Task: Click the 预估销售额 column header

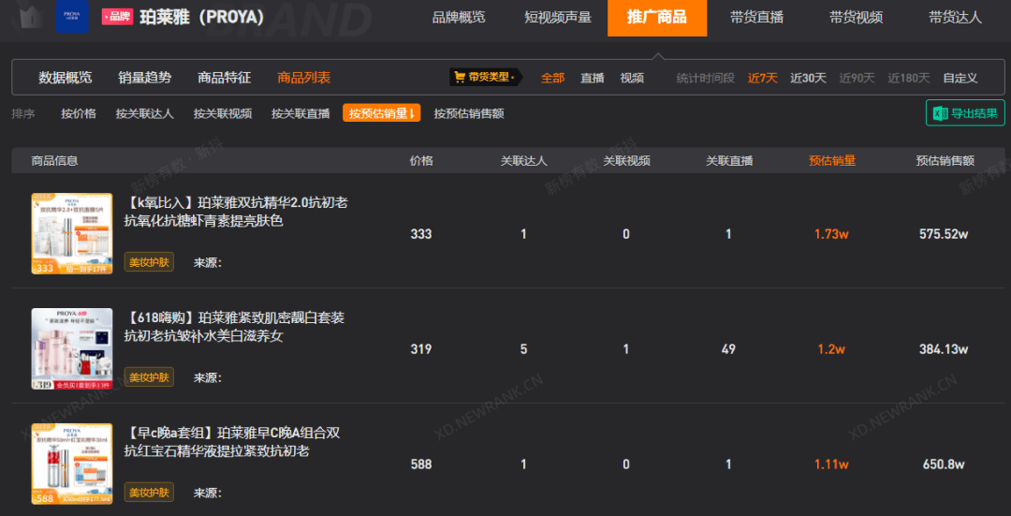Action: pos(945,160)
